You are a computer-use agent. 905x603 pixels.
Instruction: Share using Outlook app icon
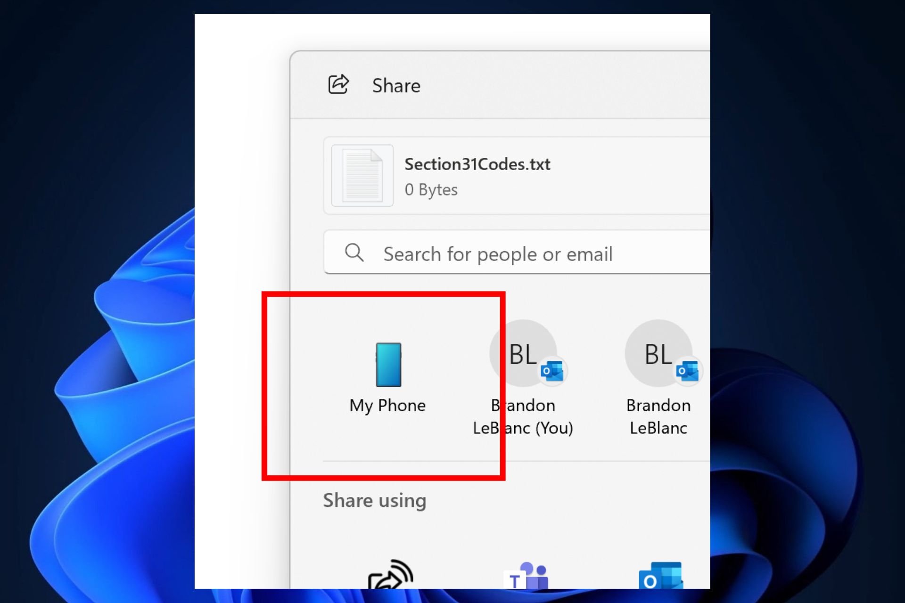pos(661,575)
